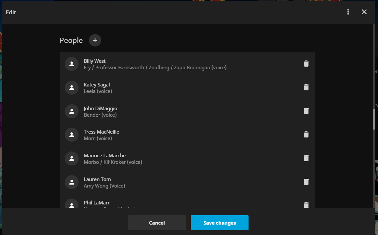Close the Edit dialog
Screen dimensions: 378x235
[364, 12]
